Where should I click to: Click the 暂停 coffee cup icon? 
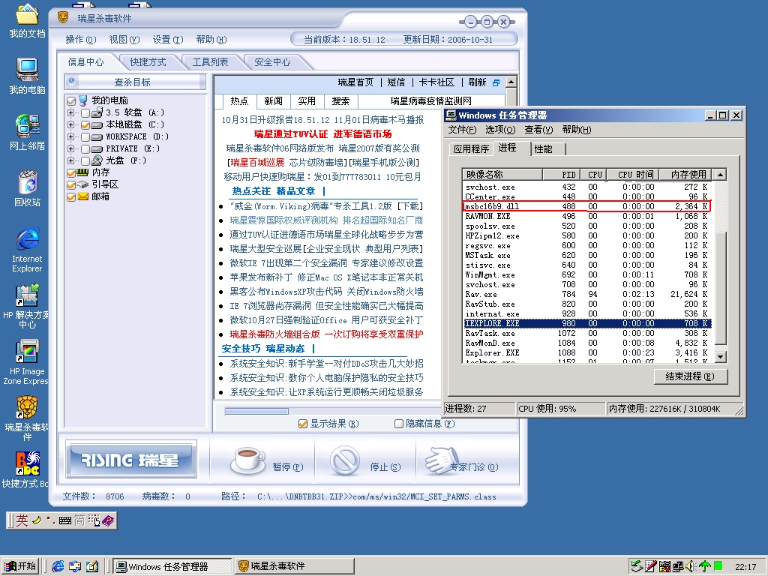[247, 460]
